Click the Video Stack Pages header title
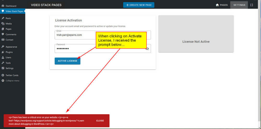The height and width of the screenshot is (129, 261). tap(46, 5)
